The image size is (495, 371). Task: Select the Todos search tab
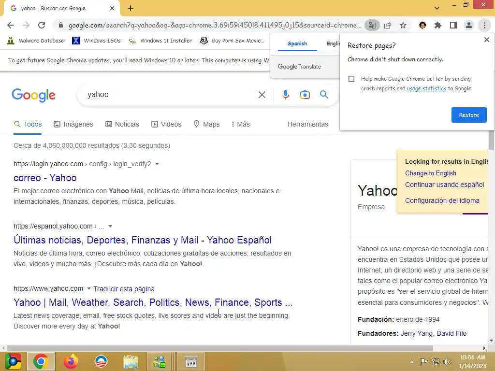28,124
